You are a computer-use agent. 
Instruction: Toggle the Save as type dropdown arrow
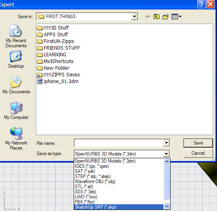166,154
